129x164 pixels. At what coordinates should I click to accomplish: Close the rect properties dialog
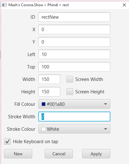click(124, 5)
